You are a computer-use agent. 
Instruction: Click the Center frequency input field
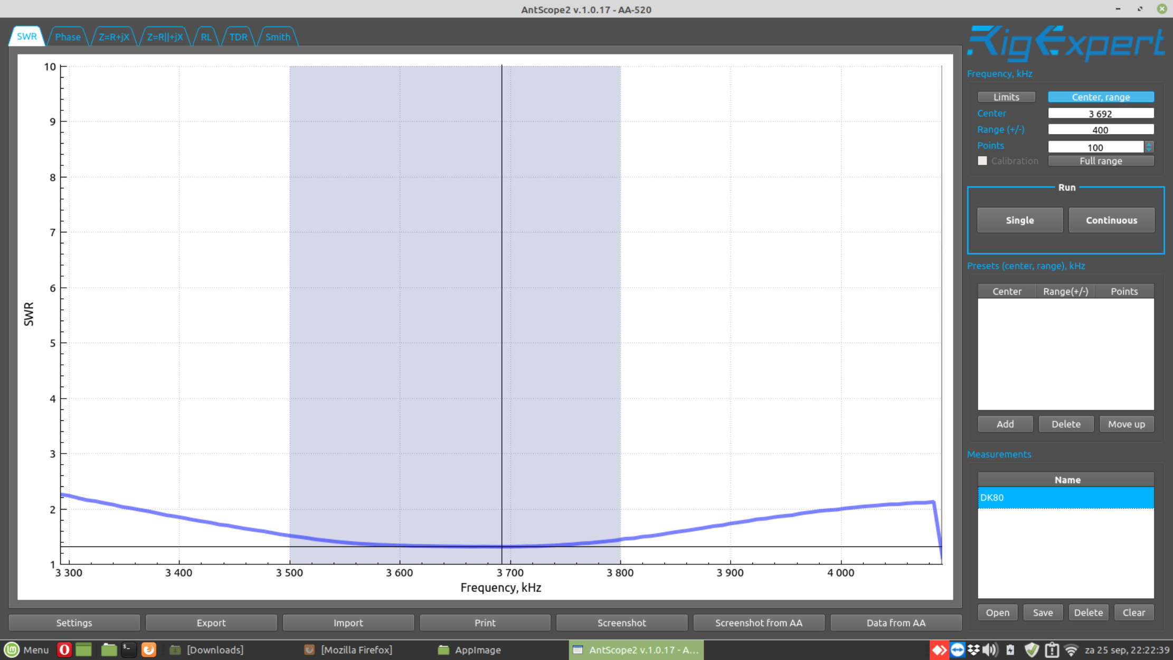coord(1100,114)
